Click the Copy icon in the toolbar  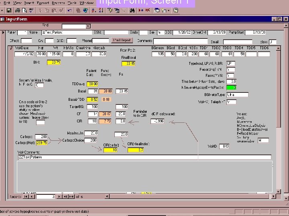click(47, 10)
